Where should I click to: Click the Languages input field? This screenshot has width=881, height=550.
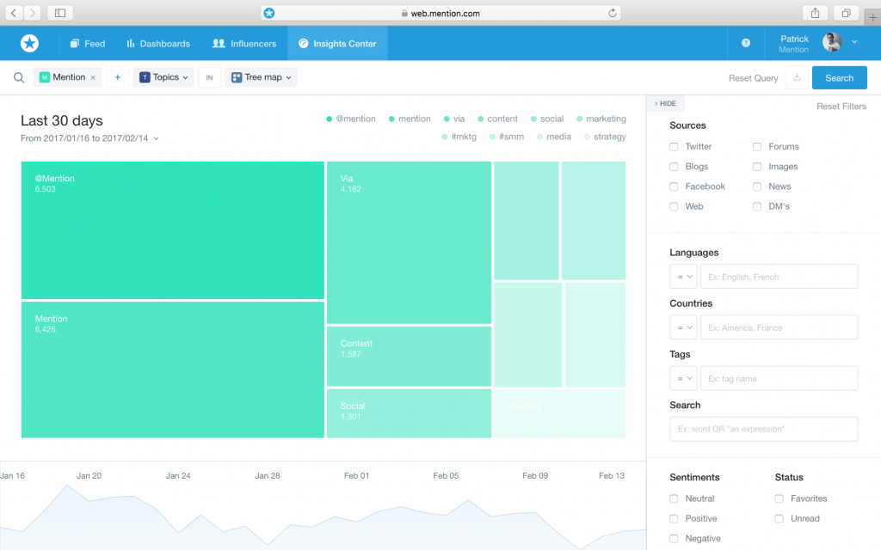pyautogui.click(x=779, y=277)
